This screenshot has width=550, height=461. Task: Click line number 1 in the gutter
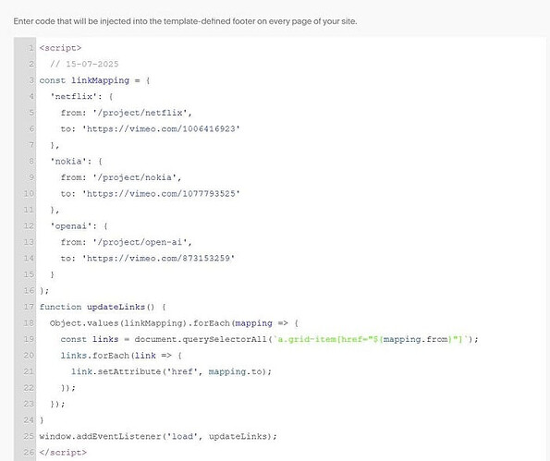coord(31,48)
